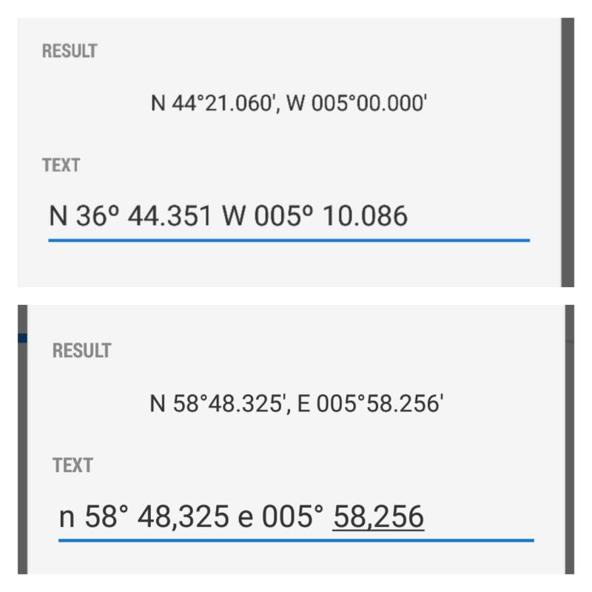
Task: Click the dark blue marker on the left bar
Action: pos(22,338)
